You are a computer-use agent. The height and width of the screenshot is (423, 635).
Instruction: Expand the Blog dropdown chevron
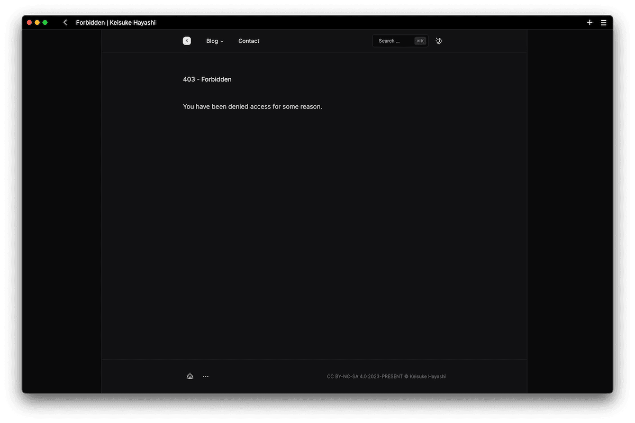coord(222,41)
